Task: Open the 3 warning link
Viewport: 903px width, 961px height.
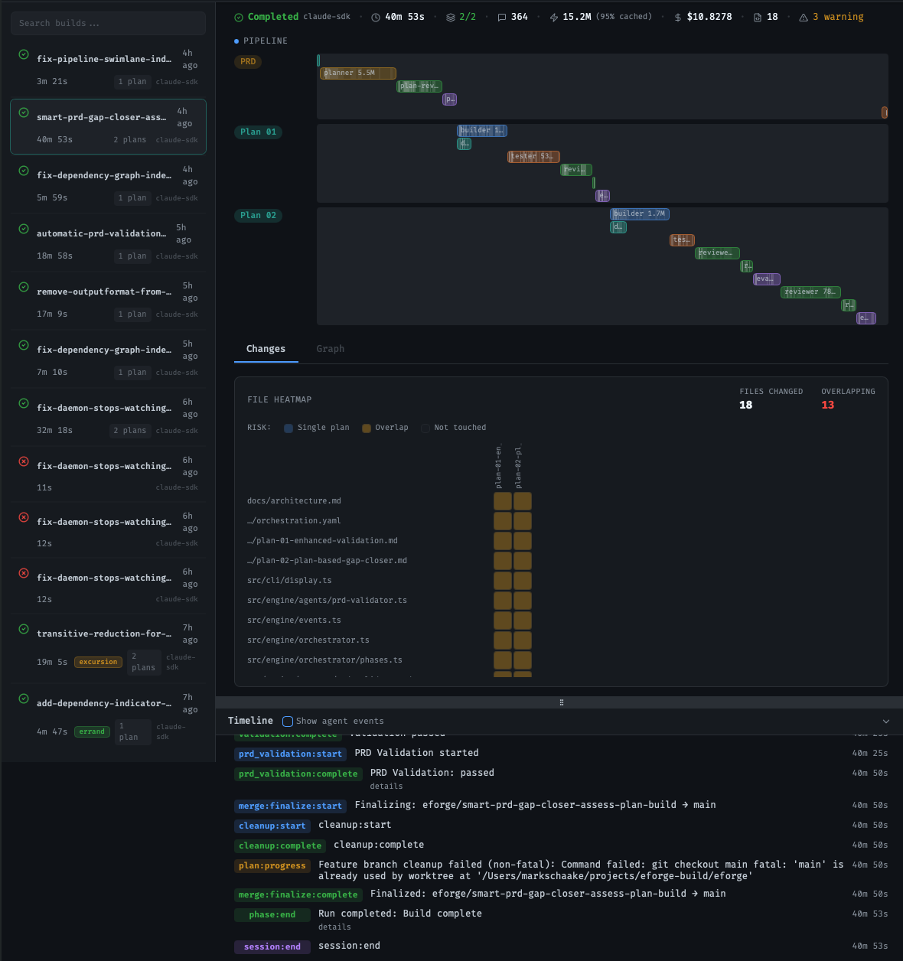Action: coord(838,17)
